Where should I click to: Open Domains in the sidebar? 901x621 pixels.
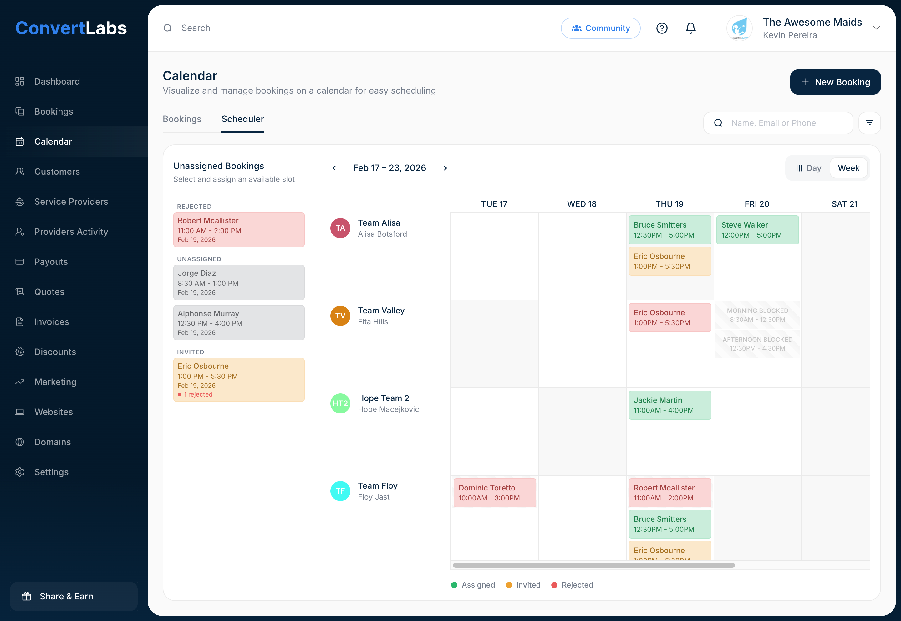tap(52, 442)
